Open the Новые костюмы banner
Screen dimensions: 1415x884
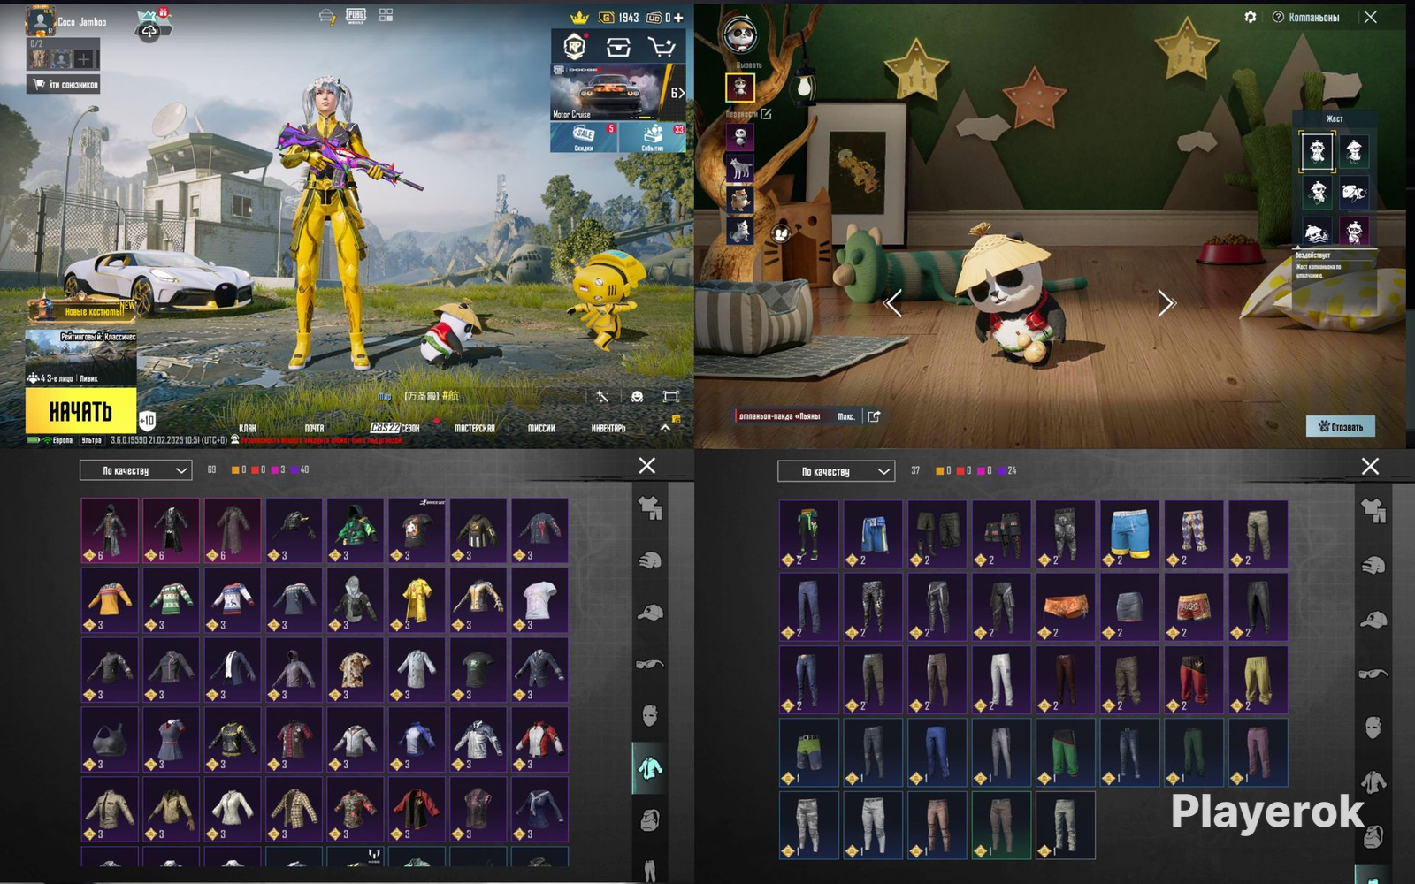click(82, 310)
